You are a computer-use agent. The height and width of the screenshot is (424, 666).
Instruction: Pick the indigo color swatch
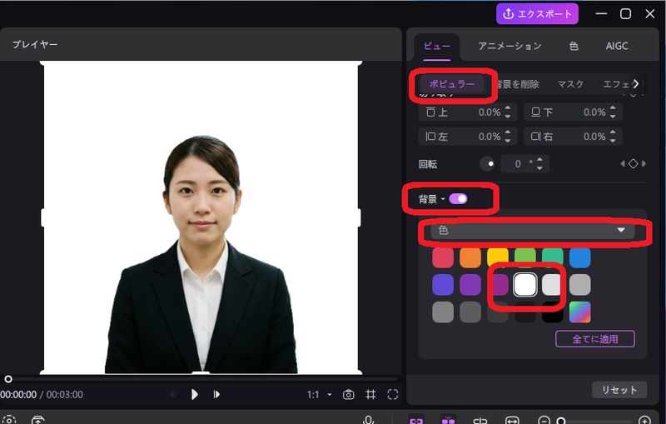(x=443, y=285)
